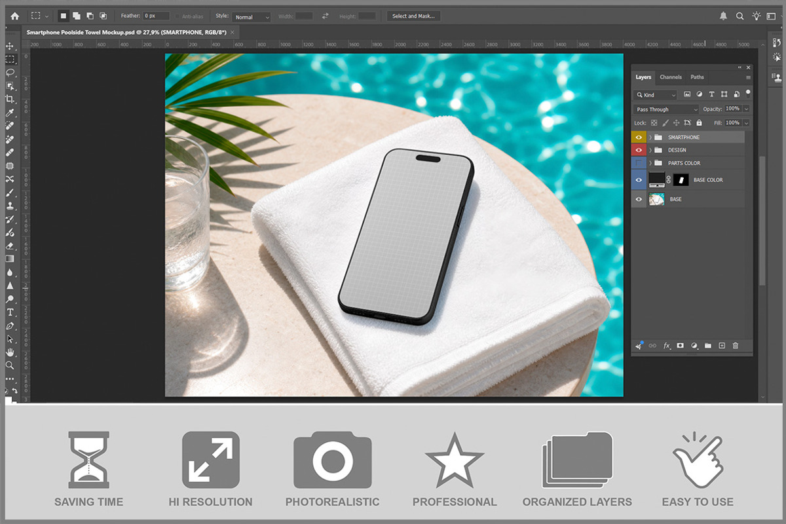Toggle the Anti-alias checkbox
786x524 pixels.
coord(178,16)
